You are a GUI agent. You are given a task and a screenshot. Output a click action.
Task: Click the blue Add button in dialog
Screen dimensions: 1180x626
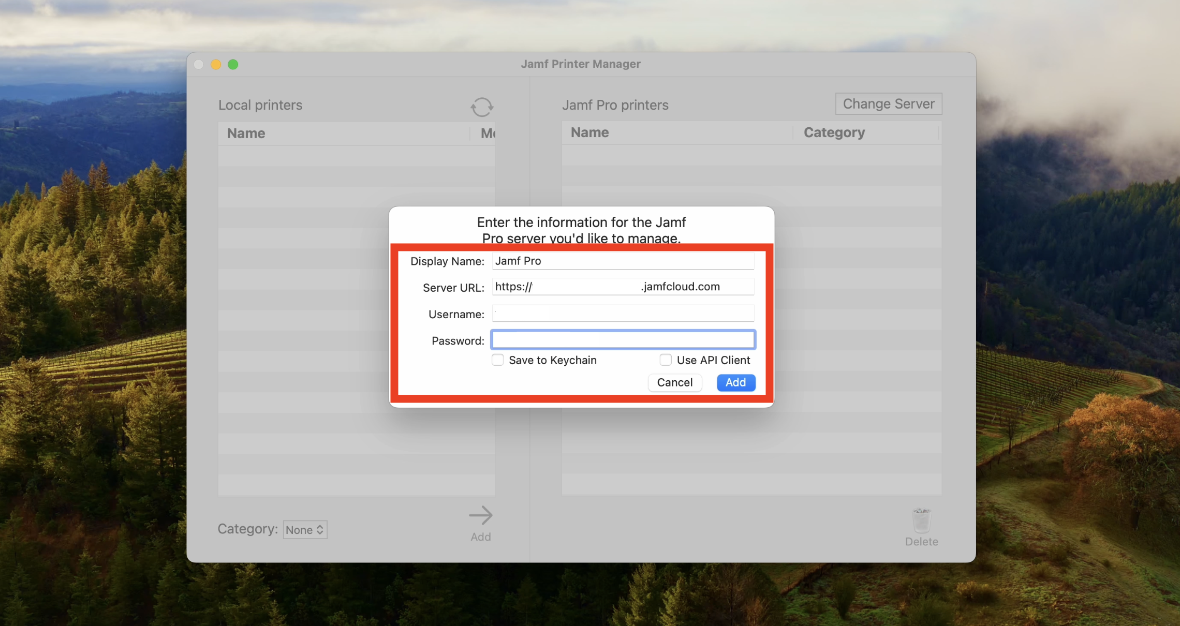click(x=736, y=382)
